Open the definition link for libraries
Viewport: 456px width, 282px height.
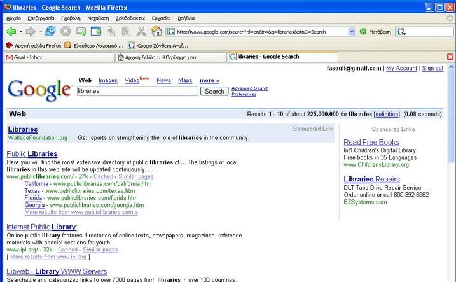(x=387, y=115)
